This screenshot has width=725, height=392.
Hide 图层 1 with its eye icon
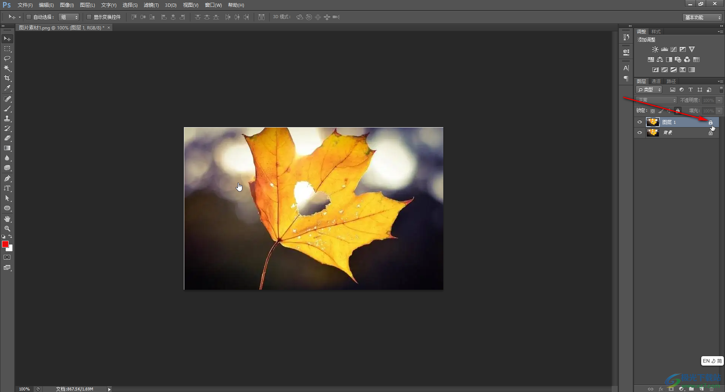[x=640, y=122]
